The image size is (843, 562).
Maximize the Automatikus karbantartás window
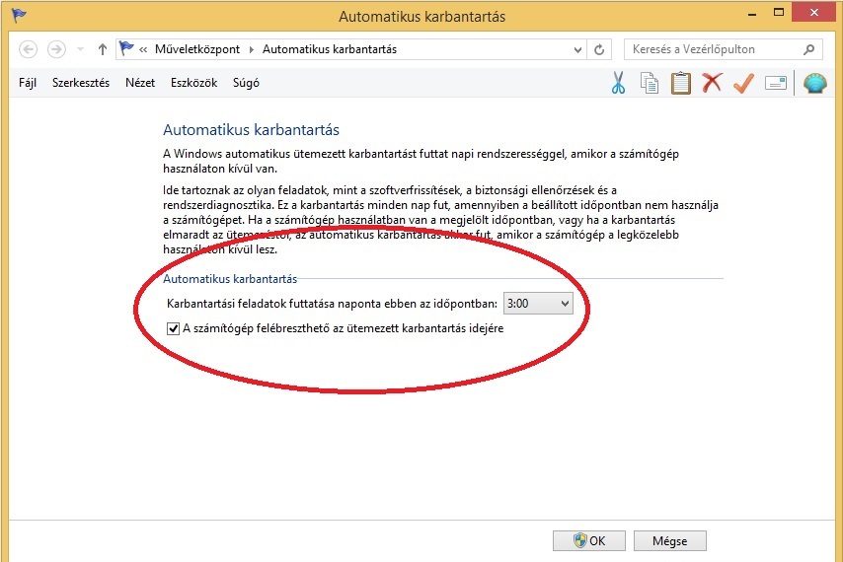[x=779, y=14]
